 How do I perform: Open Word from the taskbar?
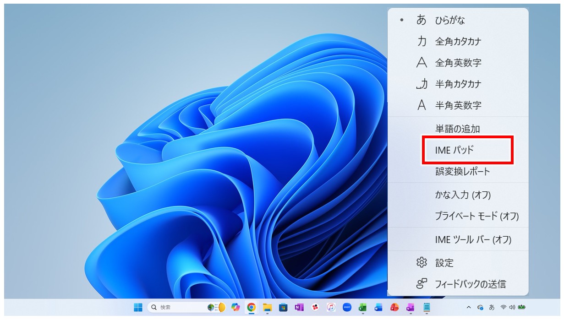click(x=378, y=307)
